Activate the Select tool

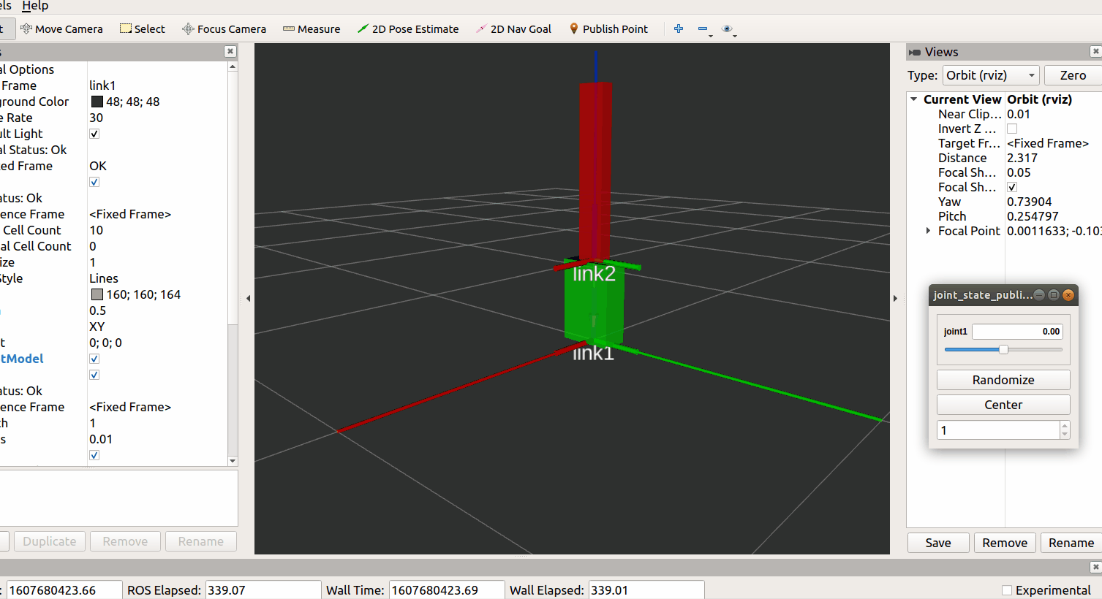pos(142,28)
